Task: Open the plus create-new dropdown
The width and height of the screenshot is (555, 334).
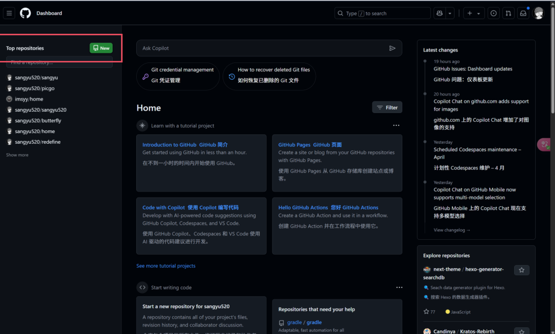Action: click(x=473, y=13)
